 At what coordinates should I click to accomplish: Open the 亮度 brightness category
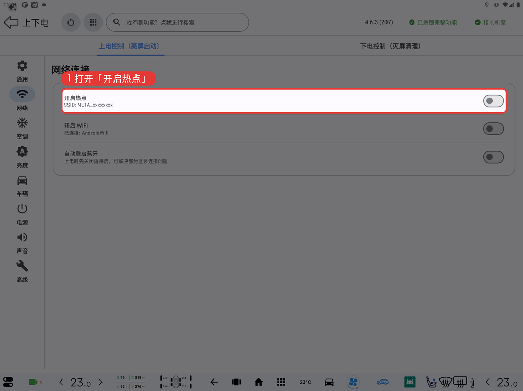click(22, 157)
